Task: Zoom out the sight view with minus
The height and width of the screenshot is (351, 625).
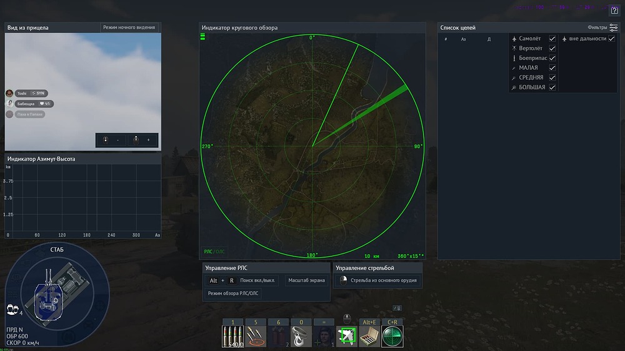Action: coord(112,140)
